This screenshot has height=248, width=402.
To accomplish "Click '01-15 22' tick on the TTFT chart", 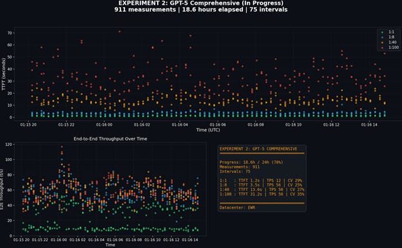I will tap(66, 125).
